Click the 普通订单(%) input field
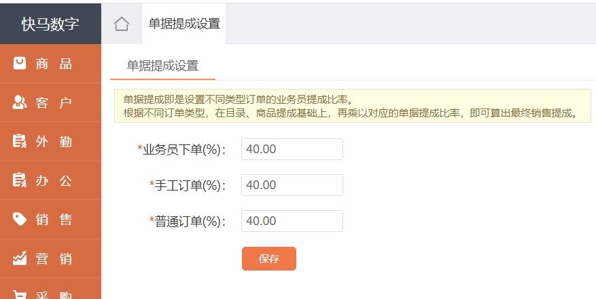 tap(292, 221)
